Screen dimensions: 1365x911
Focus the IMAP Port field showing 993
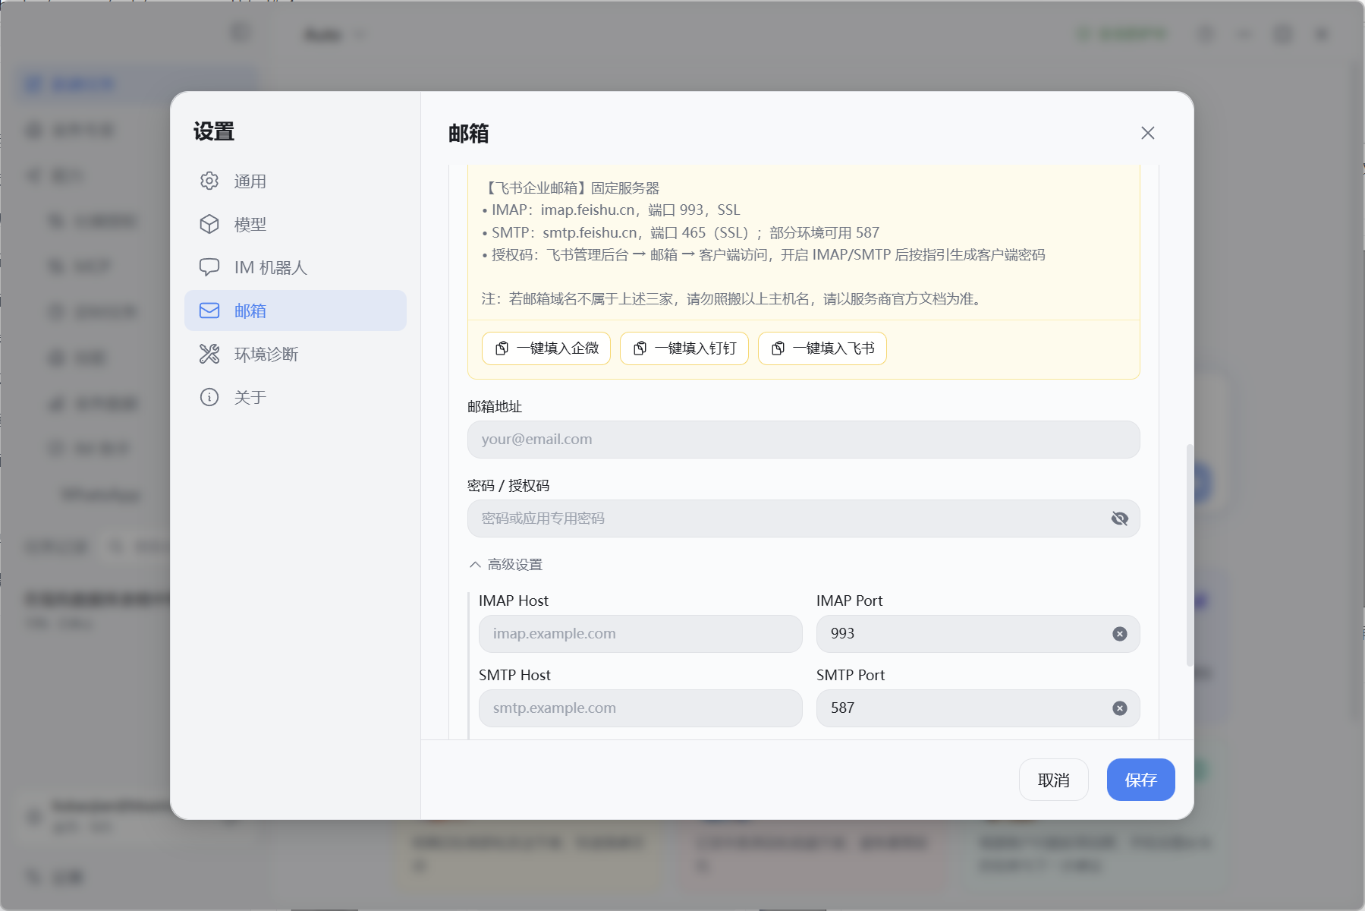coord(978,634)
